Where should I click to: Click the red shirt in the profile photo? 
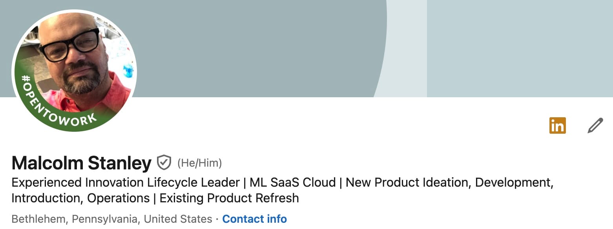pyautogui.click(x=114, y=94)
